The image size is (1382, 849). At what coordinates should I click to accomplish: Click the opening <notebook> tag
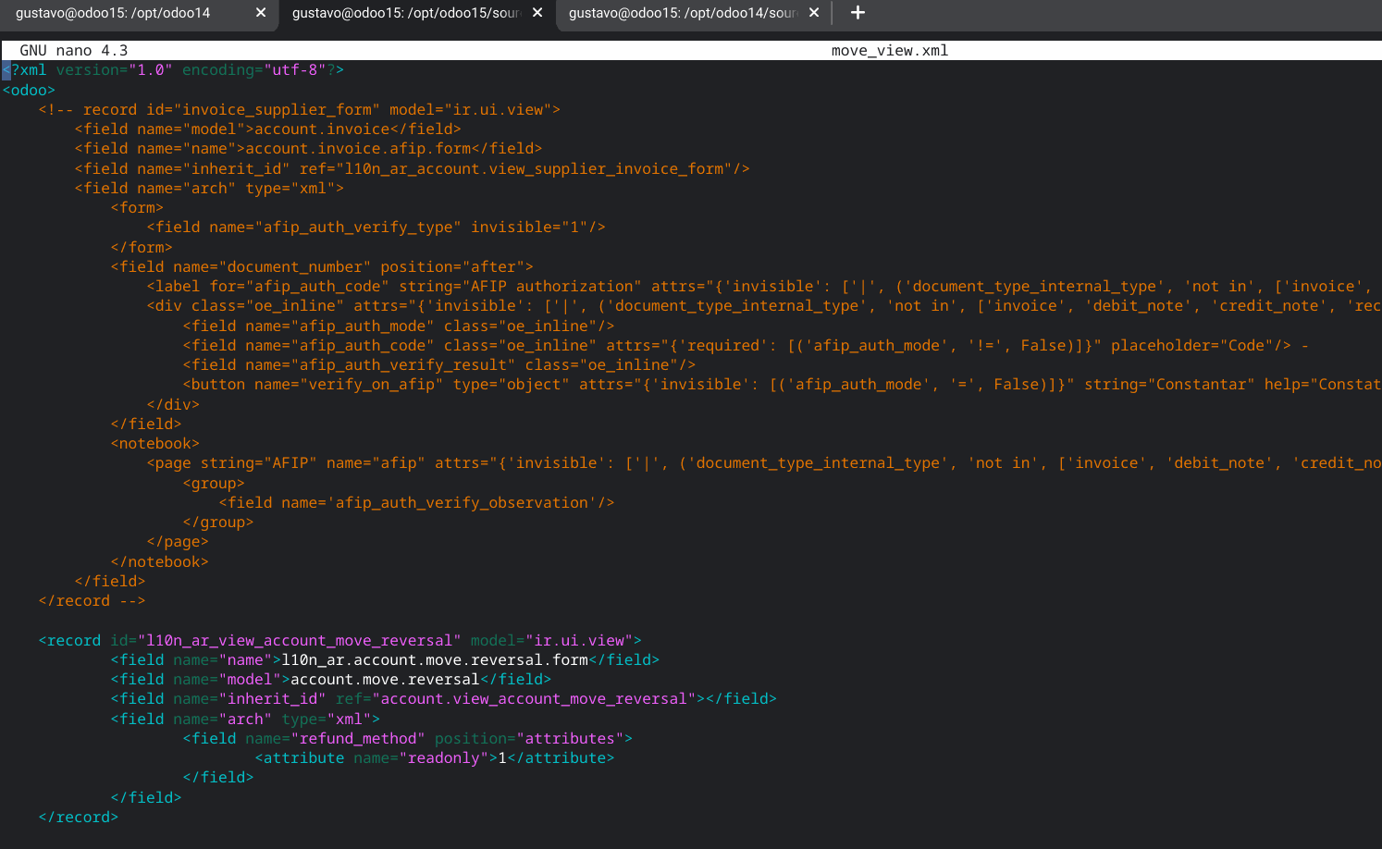pos(154,444)
